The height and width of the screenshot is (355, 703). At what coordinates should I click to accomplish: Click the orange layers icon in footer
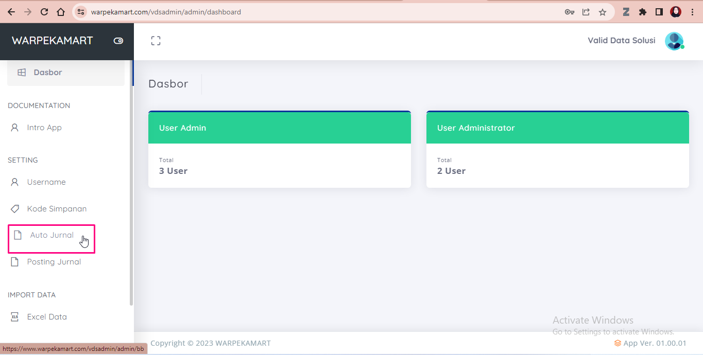click(x=618, y=343)
